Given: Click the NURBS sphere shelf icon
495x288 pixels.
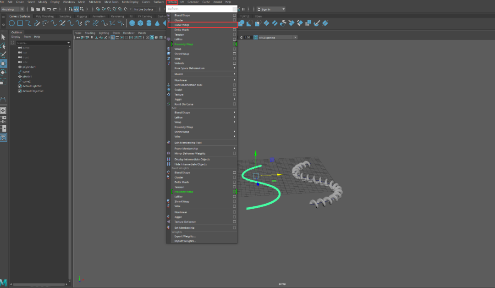Looking at the screenshot, I should 132,23.
